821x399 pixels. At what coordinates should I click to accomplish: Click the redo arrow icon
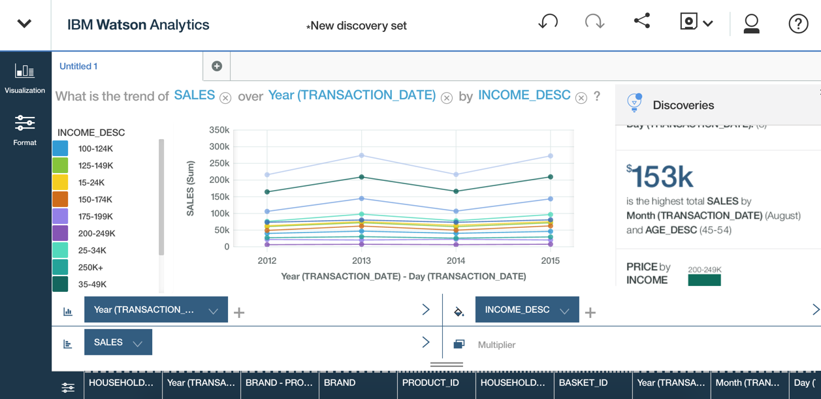pos(594,22)
